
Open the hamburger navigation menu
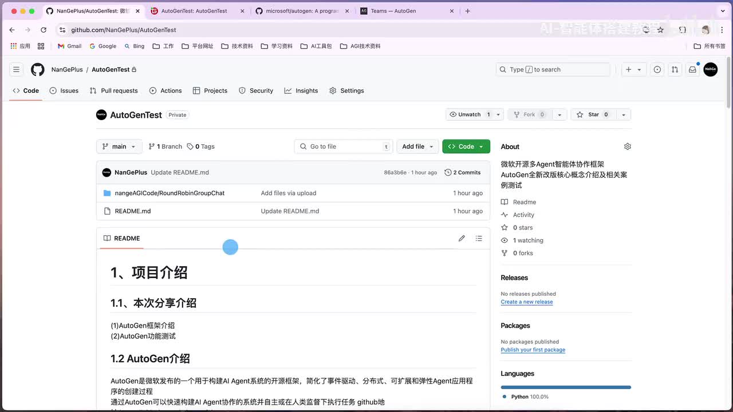17,69
